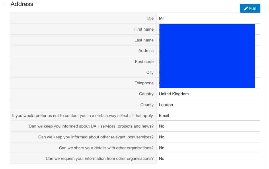This screenshot has width=269, height=169.
Task: Select the No answer for local services
Action: (162, 137)
